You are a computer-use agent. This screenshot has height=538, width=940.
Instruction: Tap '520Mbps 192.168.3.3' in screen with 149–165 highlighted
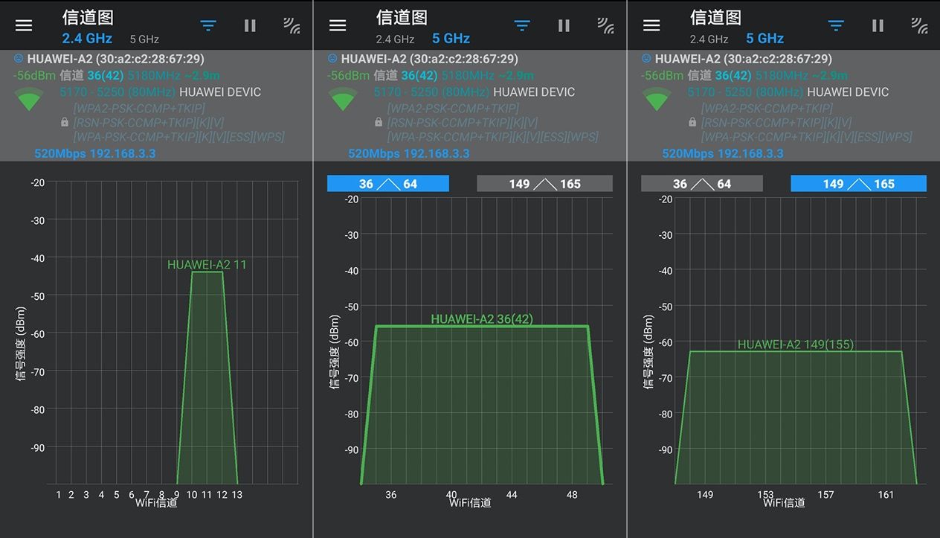(x=723, y=153)
